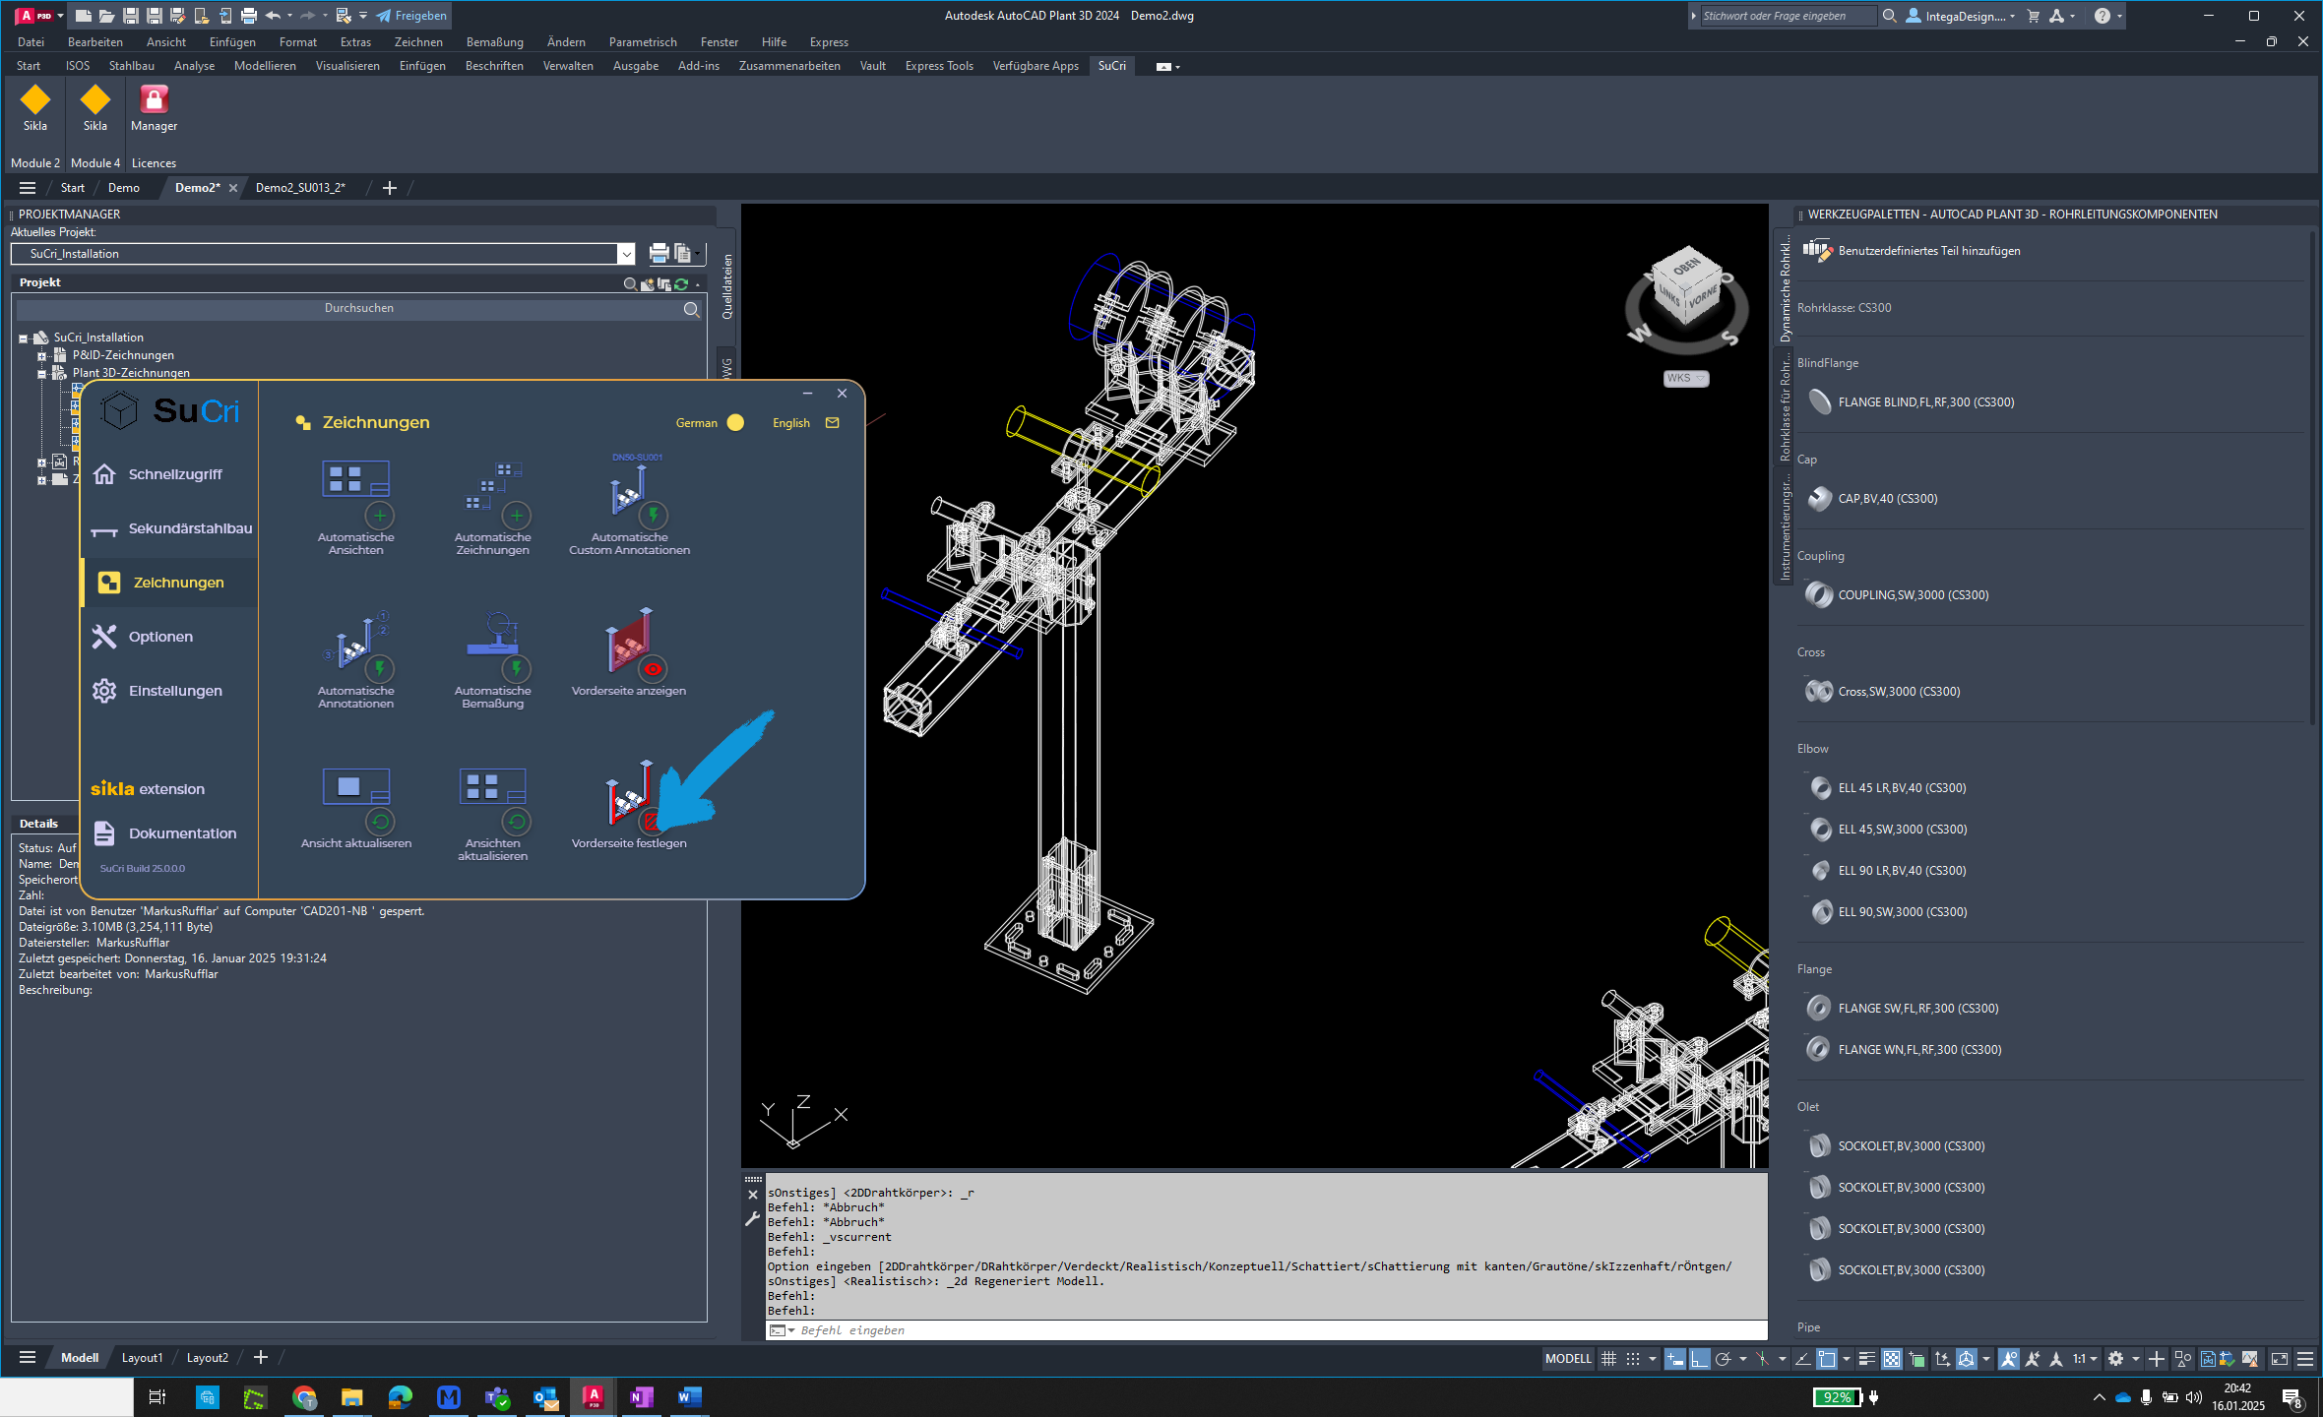
Task: Click ViewCube OBEN face
Action: point(1686,266)
